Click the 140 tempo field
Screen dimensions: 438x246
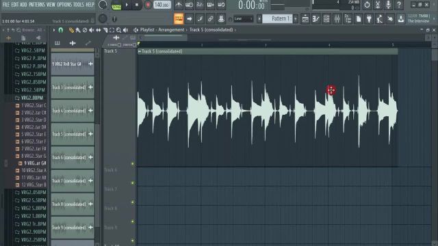(162, 5)
